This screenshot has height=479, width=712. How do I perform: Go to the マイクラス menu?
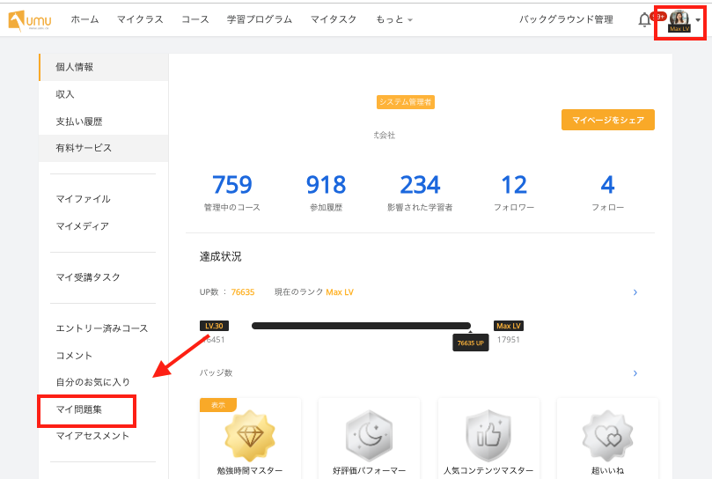[140, 19]
